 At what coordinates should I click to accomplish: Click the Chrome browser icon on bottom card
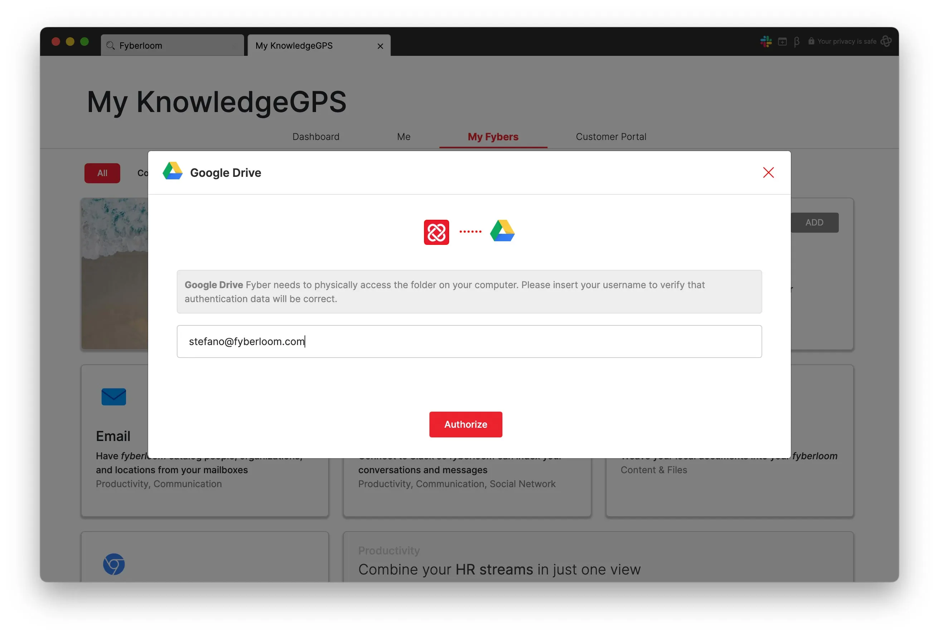tap(113, 564)
